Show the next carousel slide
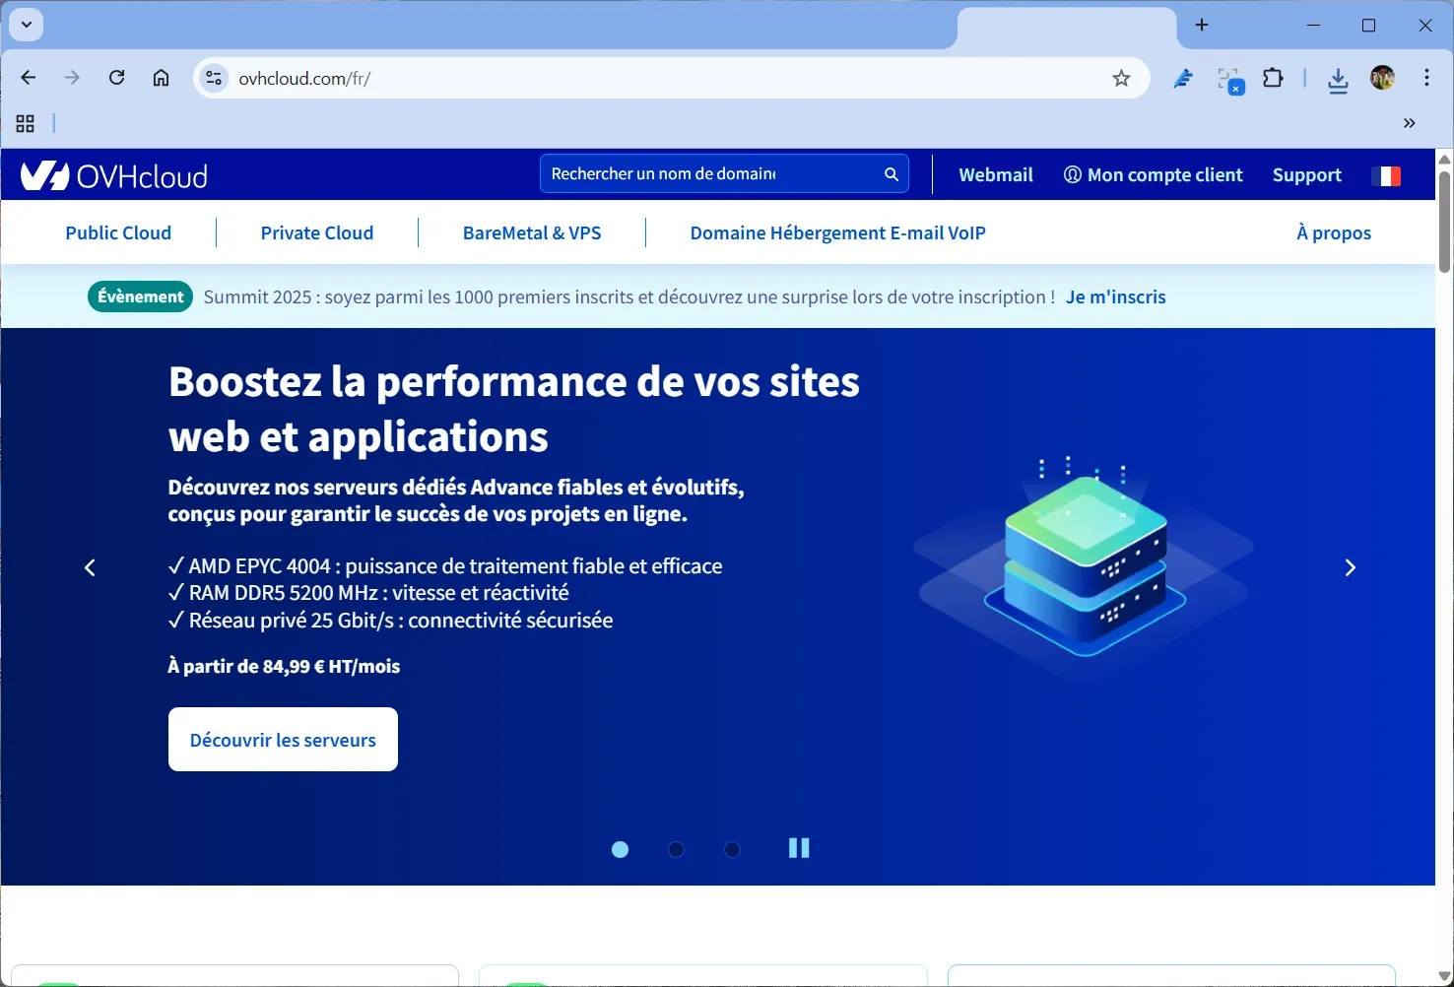The image size is (1454, 987). pyautogui.click(x=1351, y=567)
